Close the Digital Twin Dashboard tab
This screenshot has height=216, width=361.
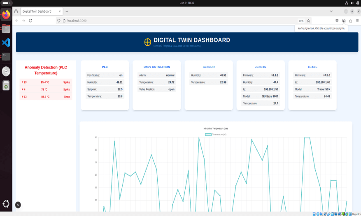point(60,11)
